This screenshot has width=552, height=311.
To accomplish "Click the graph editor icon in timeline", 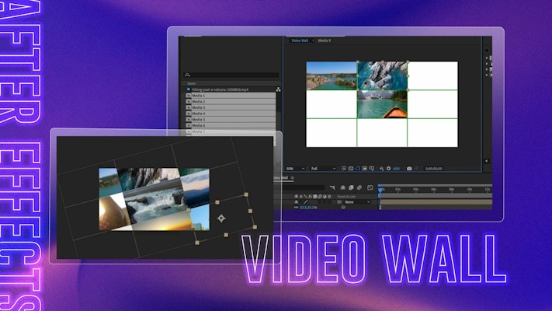I will click(x=368, y=187).
